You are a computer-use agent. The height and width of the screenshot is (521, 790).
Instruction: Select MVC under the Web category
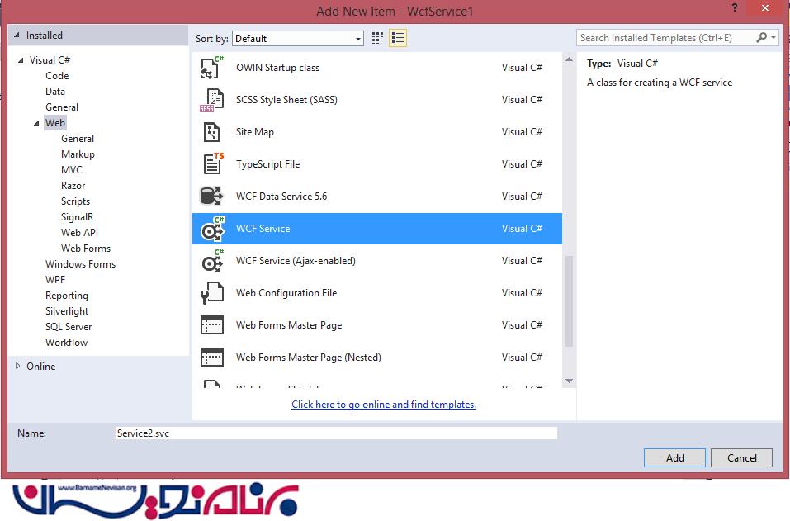point(72,170)
